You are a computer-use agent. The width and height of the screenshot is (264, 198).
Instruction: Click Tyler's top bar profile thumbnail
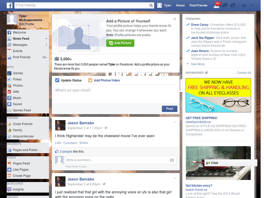click(x=159, y=5)
